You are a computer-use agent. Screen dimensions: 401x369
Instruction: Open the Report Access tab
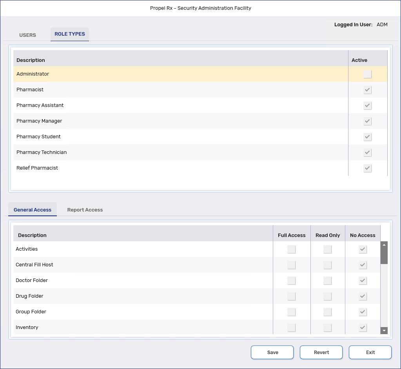85,210
